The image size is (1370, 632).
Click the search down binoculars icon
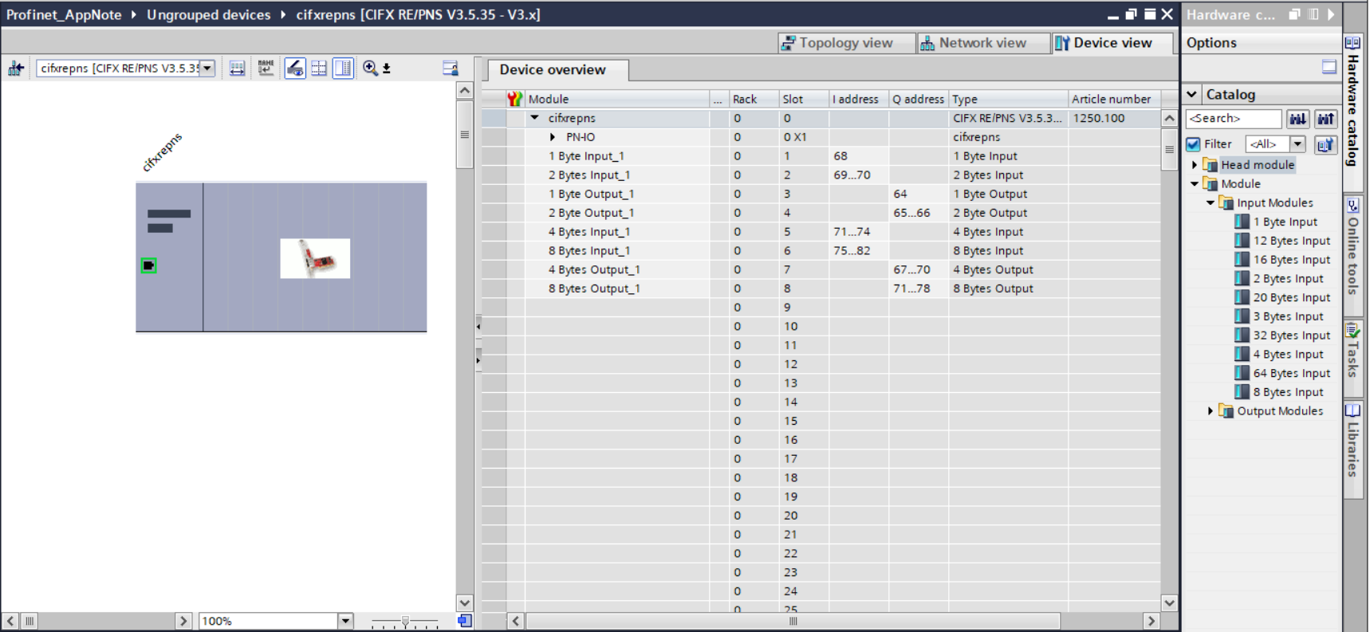1297,119
